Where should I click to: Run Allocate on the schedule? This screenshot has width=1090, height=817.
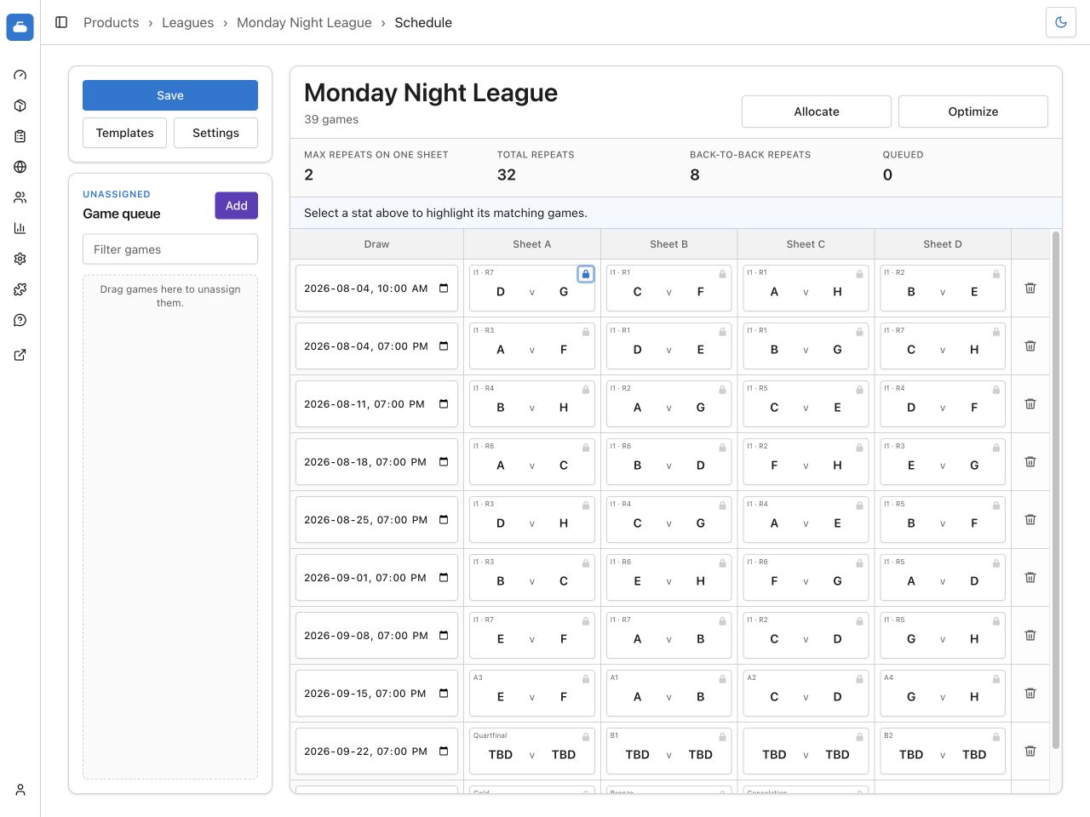tap(817, 111)
